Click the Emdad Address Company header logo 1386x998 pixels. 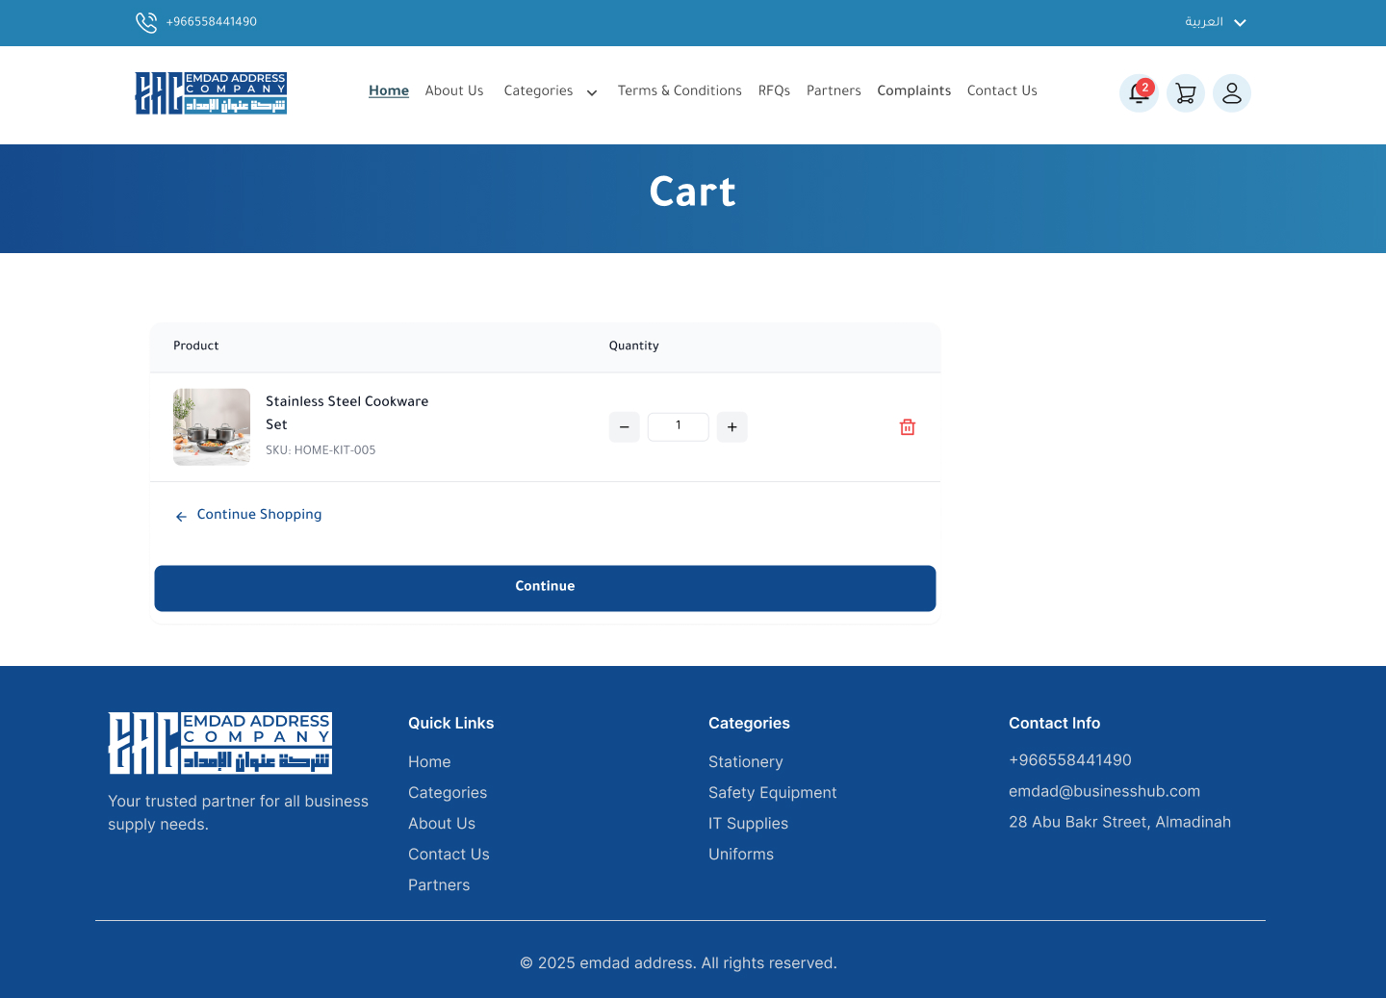211,93
